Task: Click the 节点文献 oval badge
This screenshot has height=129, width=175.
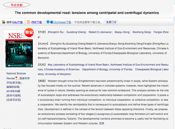Action: tap(16, 5)
